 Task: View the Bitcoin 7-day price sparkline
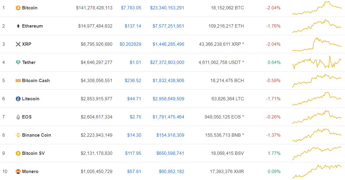pyautogui.click(x=317, y=8)
